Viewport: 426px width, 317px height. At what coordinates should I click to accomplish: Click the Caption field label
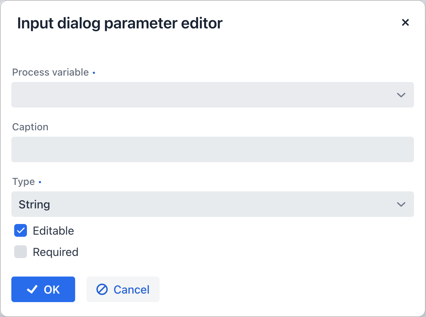pyautogui.click(x=30, y=127)
